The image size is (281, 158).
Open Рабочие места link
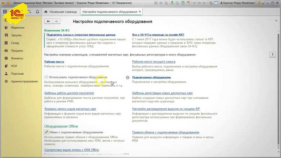[54, 62]
